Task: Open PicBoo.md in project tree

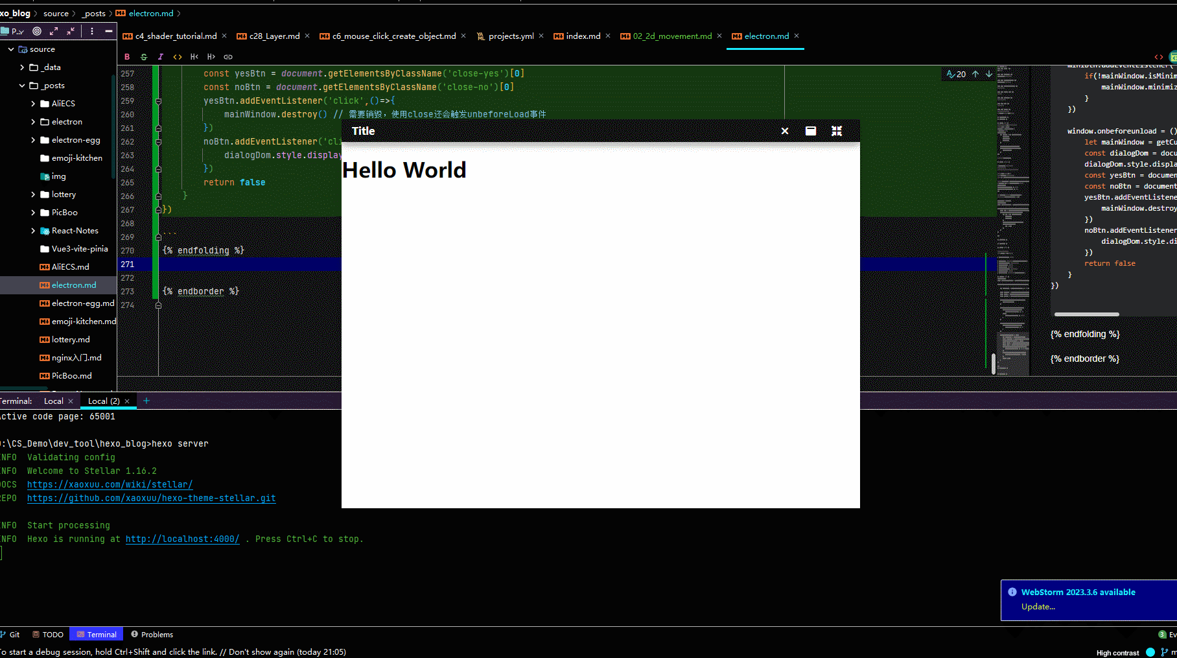Action: coord(65,376)
